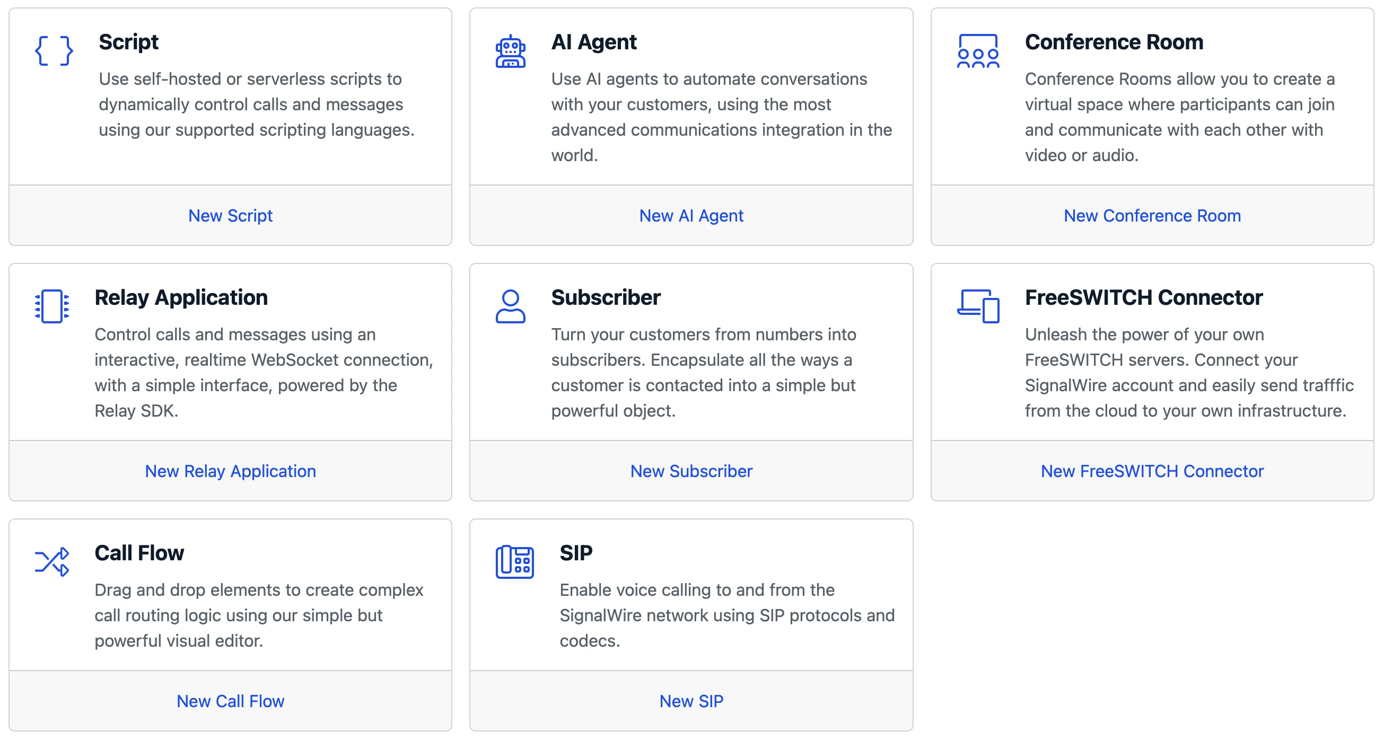Select New Conference Room link
Viewport: 1384px width, 740px height.
[1152, 216]
